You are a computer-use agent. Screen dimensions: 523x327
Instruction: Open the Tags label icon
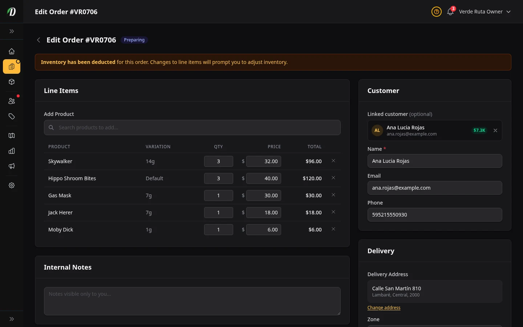pos(12,117)
